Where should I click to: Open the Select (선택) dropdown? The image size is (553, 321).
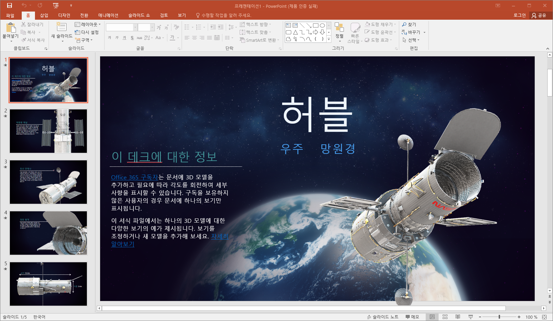pyautogui.click(x=411, y=40)
